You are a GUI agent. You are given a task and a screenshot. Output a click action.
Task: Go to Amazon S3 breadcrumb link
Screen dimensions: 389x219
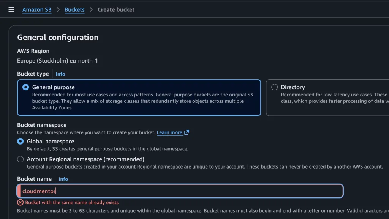37,9
